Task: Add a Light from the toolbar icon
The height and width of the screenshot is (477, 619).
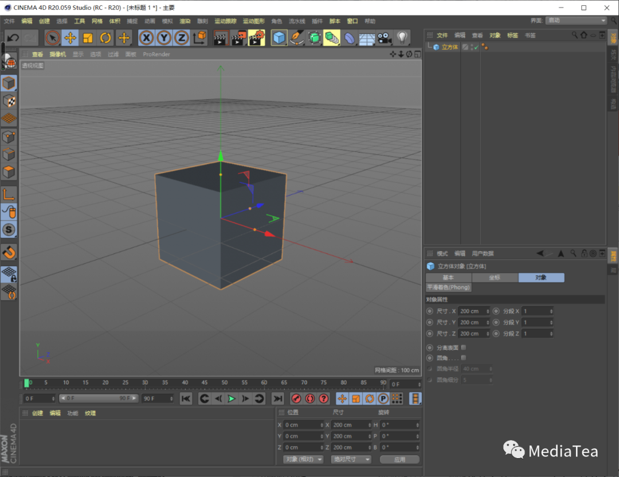Action: point(401,37)
